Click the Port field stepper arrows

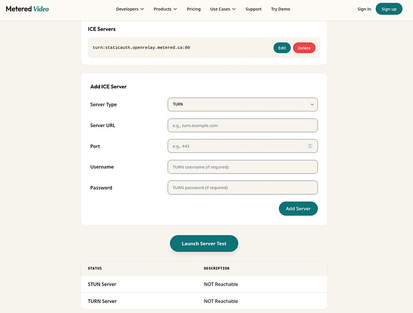[310, 146]
